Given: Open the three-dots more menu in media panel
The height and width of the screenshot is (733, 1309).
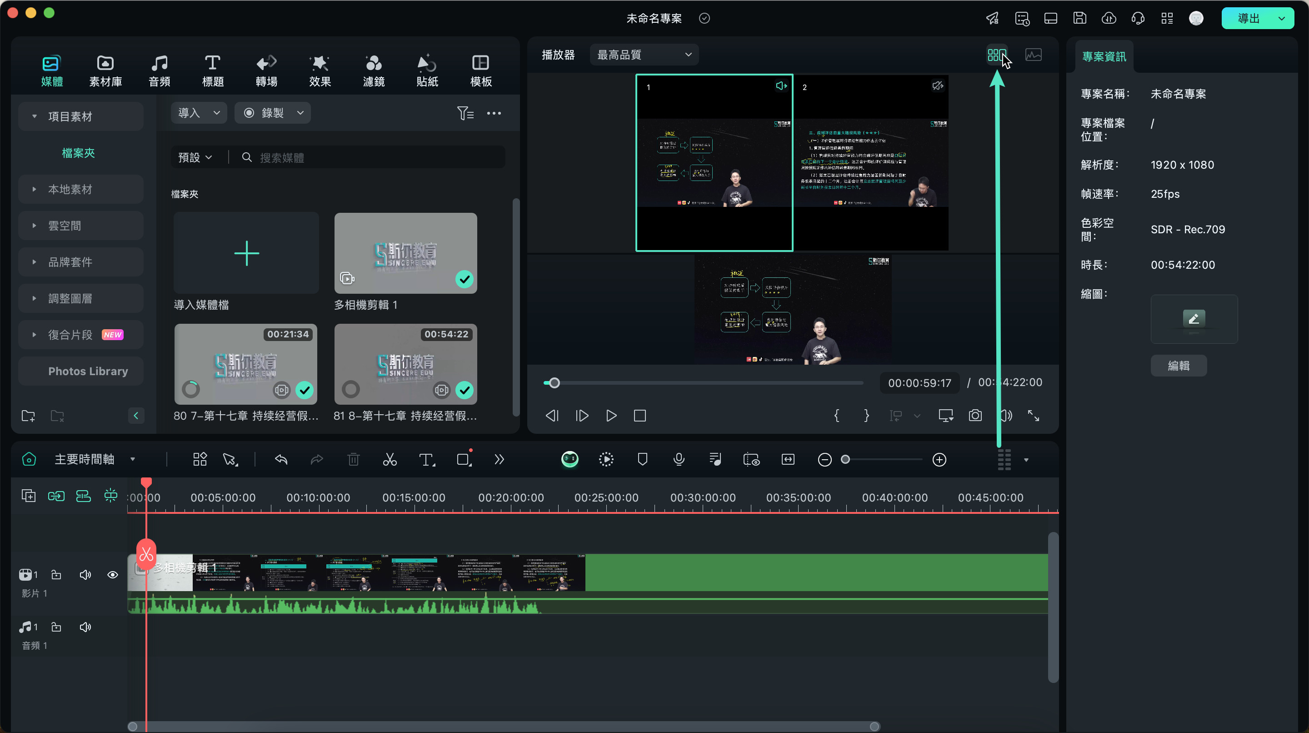Looking at the screenshot, I should (x=494, y=113).
